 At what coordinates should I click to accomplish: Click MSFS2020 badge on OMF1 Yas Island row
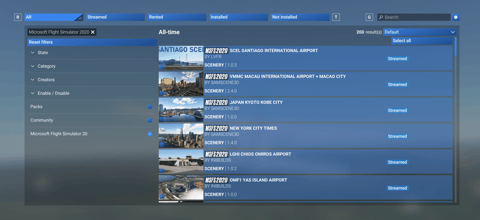[217, 180]
